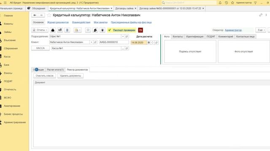Click the Подпись отсутствует signature placeholder
The width and height of the screenshot is (270, 151).
190,51
